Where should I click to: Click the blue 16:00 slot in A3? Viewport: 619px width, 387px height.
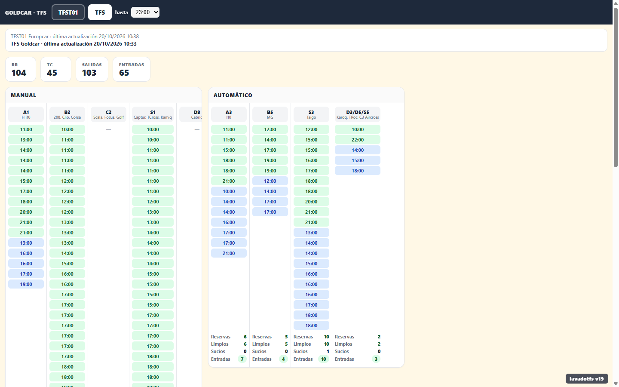[229, 222]
